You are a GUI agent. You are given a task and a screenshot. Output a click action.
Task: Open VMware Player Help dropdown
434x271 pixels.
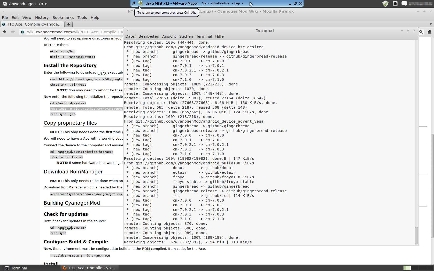coord(238,3)
